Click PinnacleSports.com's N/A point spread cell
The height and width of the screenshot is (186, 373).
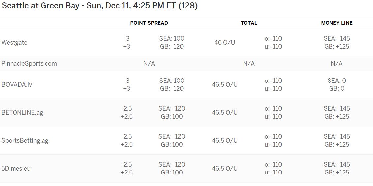pyautogui.click(x=149, y=63)
